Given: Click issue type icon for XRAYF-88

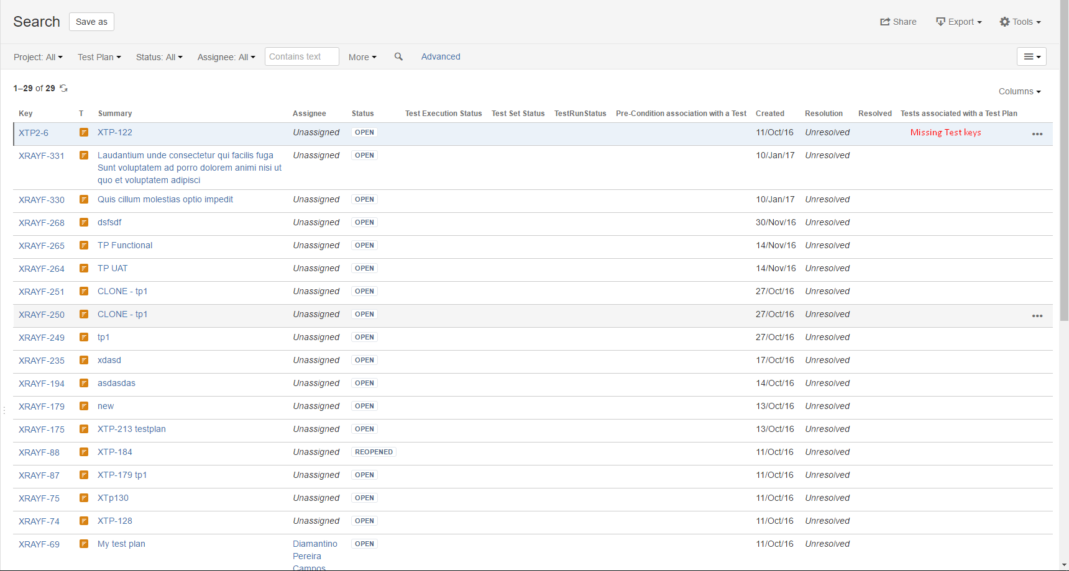Looking at the screenshot, I should [84, 452].
